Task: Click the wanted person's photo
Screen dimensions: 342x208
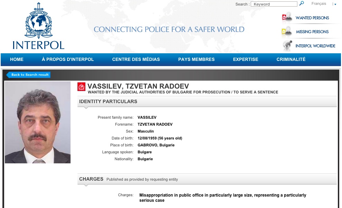Action: pyautogui.click(x=38, y=122)
